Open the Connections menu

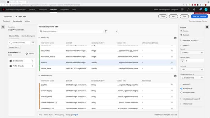42,10
